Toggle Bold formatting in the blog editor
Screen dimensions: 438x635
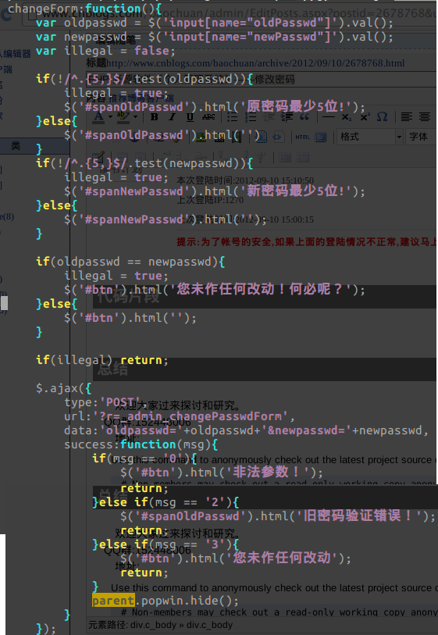coord(155,117)
